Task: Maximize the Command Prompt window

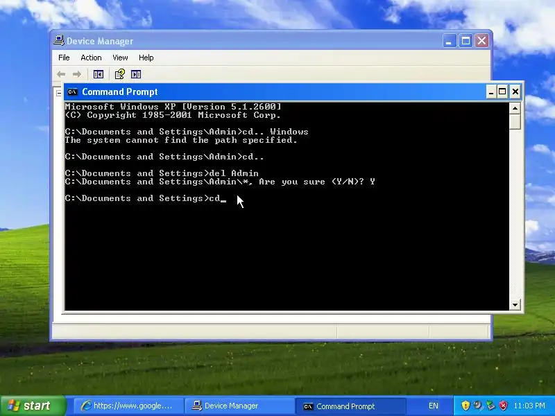Action: (x=502, y=92)
